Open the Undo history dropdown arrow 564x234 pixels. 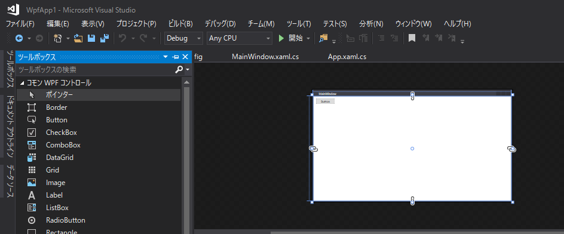pos(133,38)
